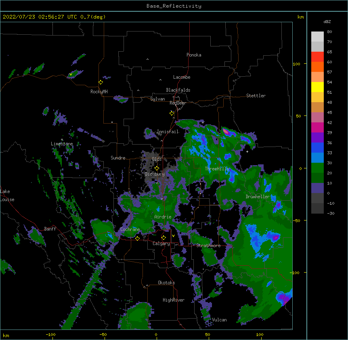Click the yellow diamond marker near RockyMH

(x=101, y=82)
